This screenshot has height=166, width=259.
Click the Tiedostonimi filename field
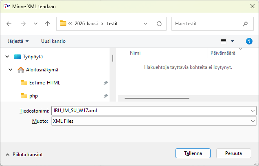point(151,111)
